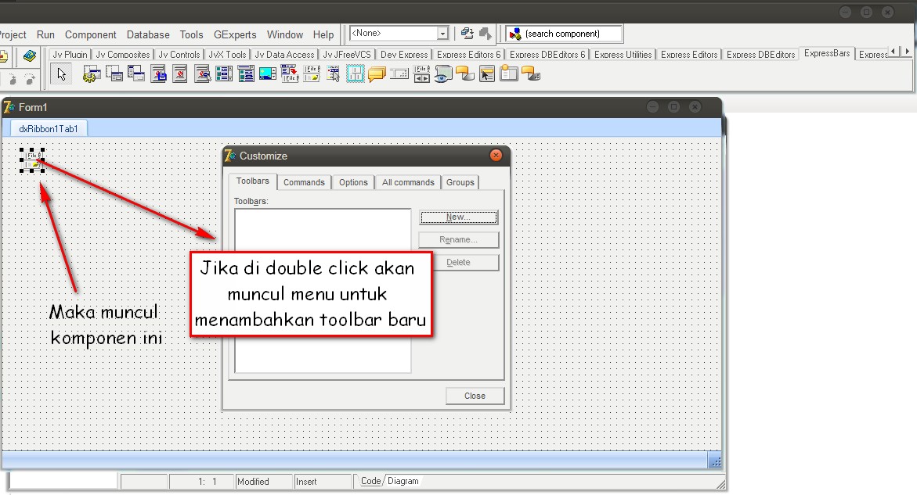Image resolution: width=917 pixels, height=495 pixels.
Task: Click the search component icon
Action: (516, 33)
